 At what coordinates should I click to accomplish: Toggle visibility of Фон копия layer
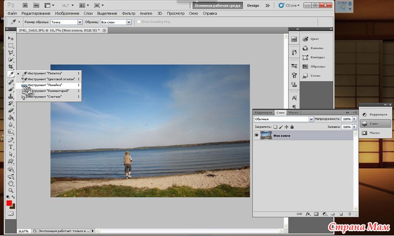click(x=256, y=136)
